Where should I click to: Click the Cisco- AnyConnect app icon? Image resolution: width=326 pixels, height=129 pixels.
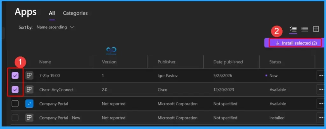click(29, 90)
